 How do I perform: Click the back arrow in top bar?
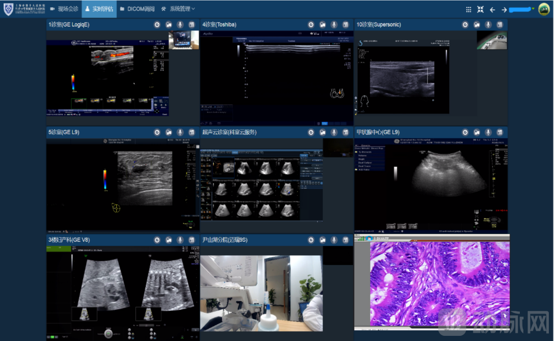[x=493, y=9]
